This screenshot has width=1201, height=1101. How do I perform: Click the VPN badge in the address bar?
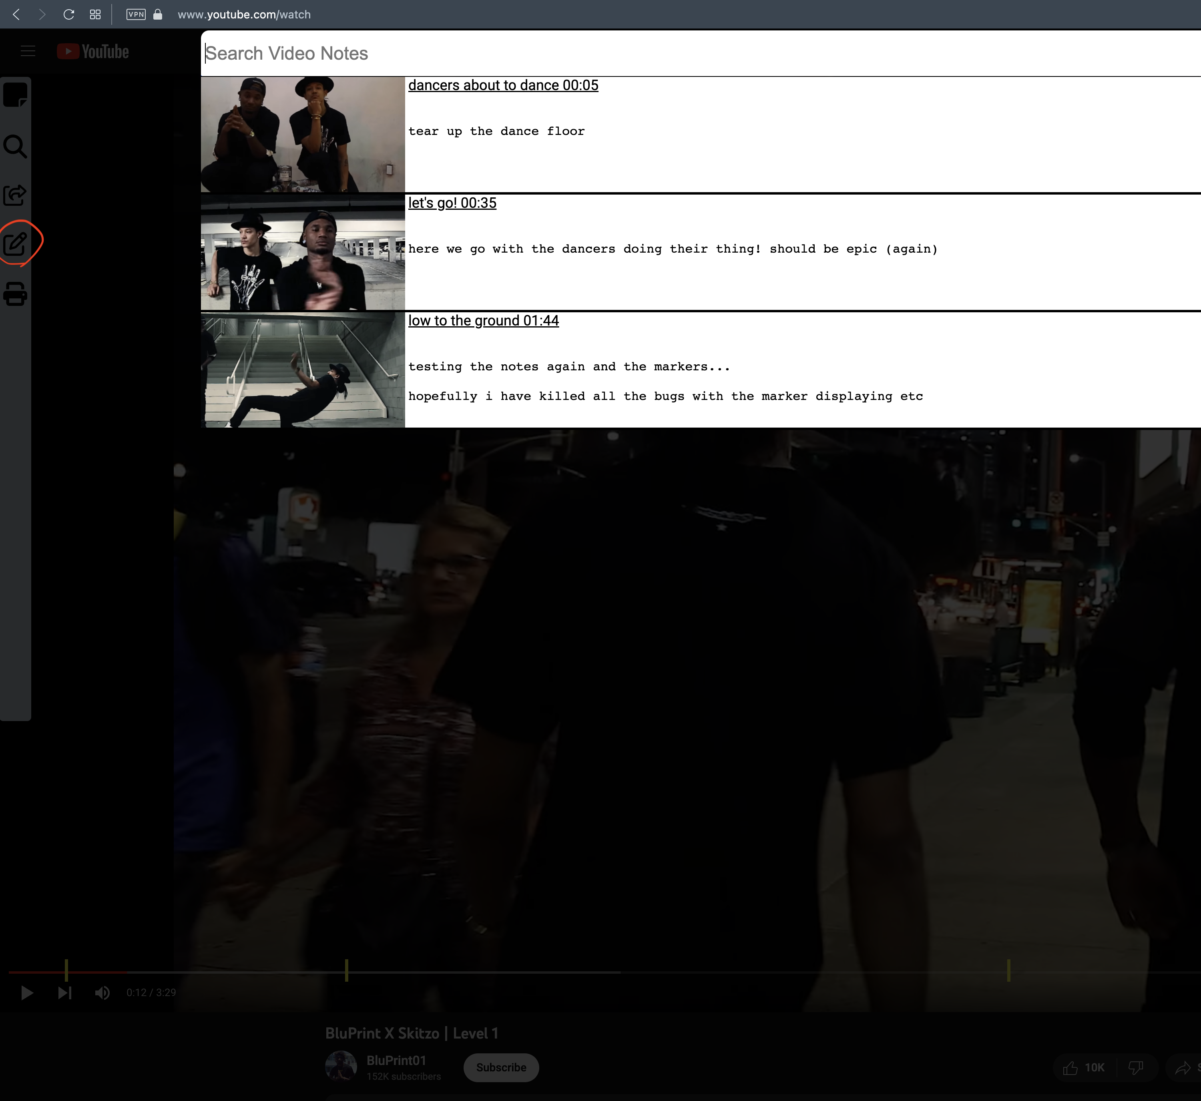(x=136, y=14)
